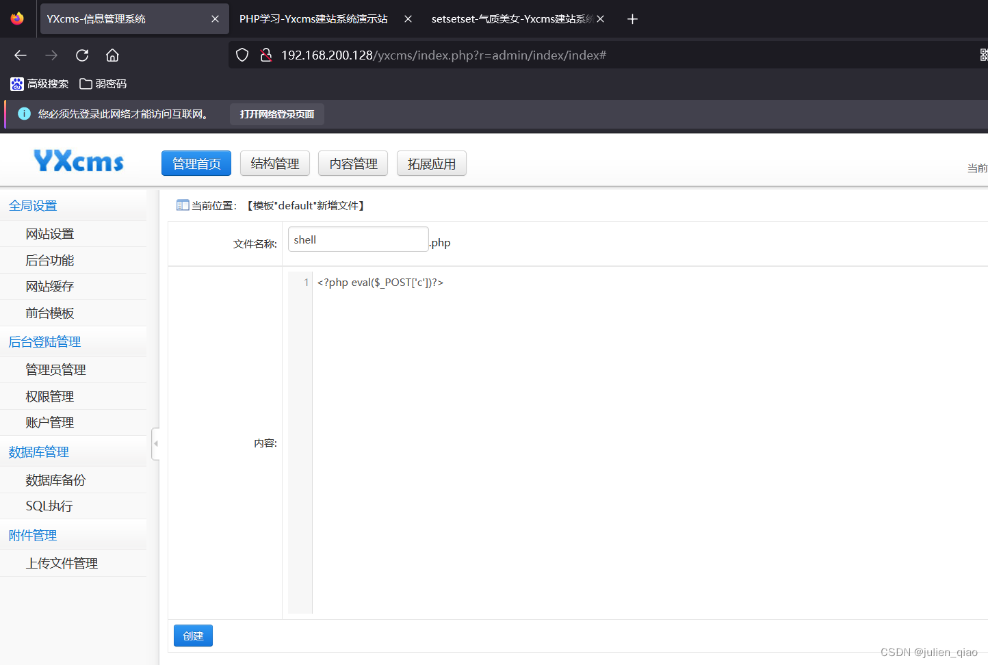Viewport: 988px width, 665px height.
Task: Open 管理员管理 in sidebar
Action: point(73,370)
